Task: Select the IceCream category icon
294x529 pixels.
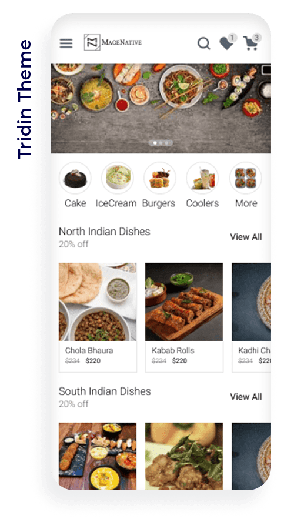Action: (x=118, y=178)
